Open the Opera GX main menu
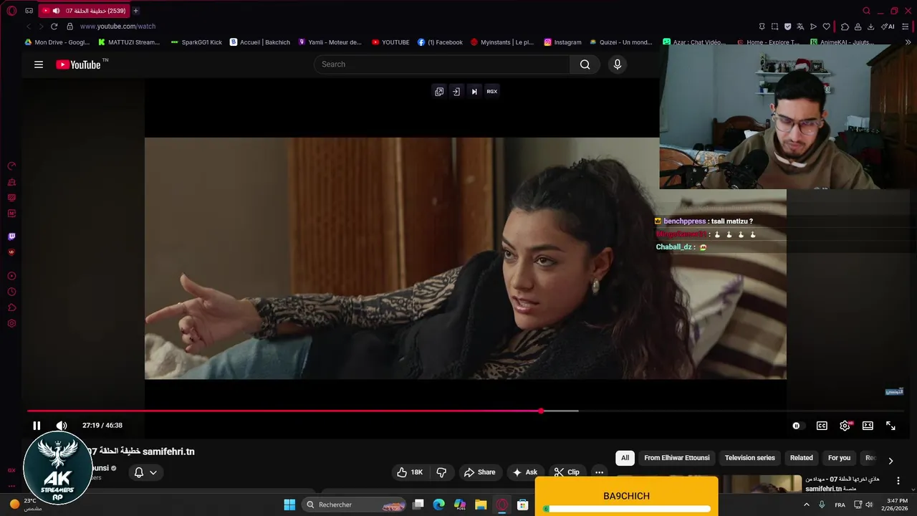This screenshot has width=917, height=516. pyautogui.click(x=11, y=11)
